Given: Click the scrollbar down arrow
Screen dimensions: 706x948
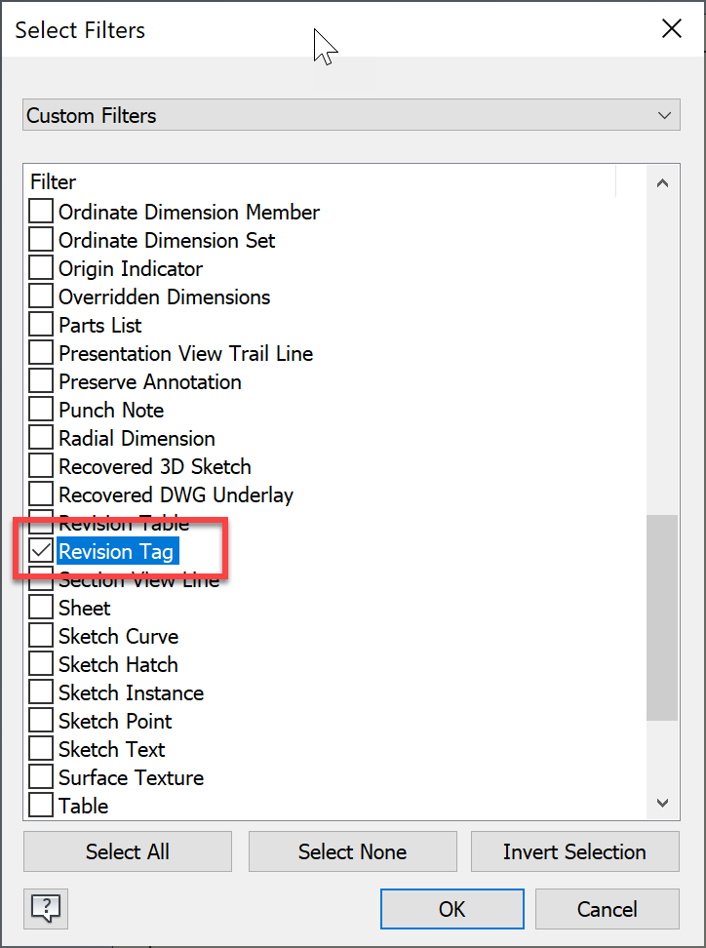Looking at the screenshot, I should click(662, 802).
